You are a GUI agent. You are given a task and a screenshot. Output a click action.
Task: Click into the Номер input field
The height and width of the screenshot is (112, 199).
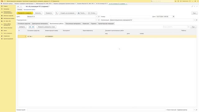(131, 16)
